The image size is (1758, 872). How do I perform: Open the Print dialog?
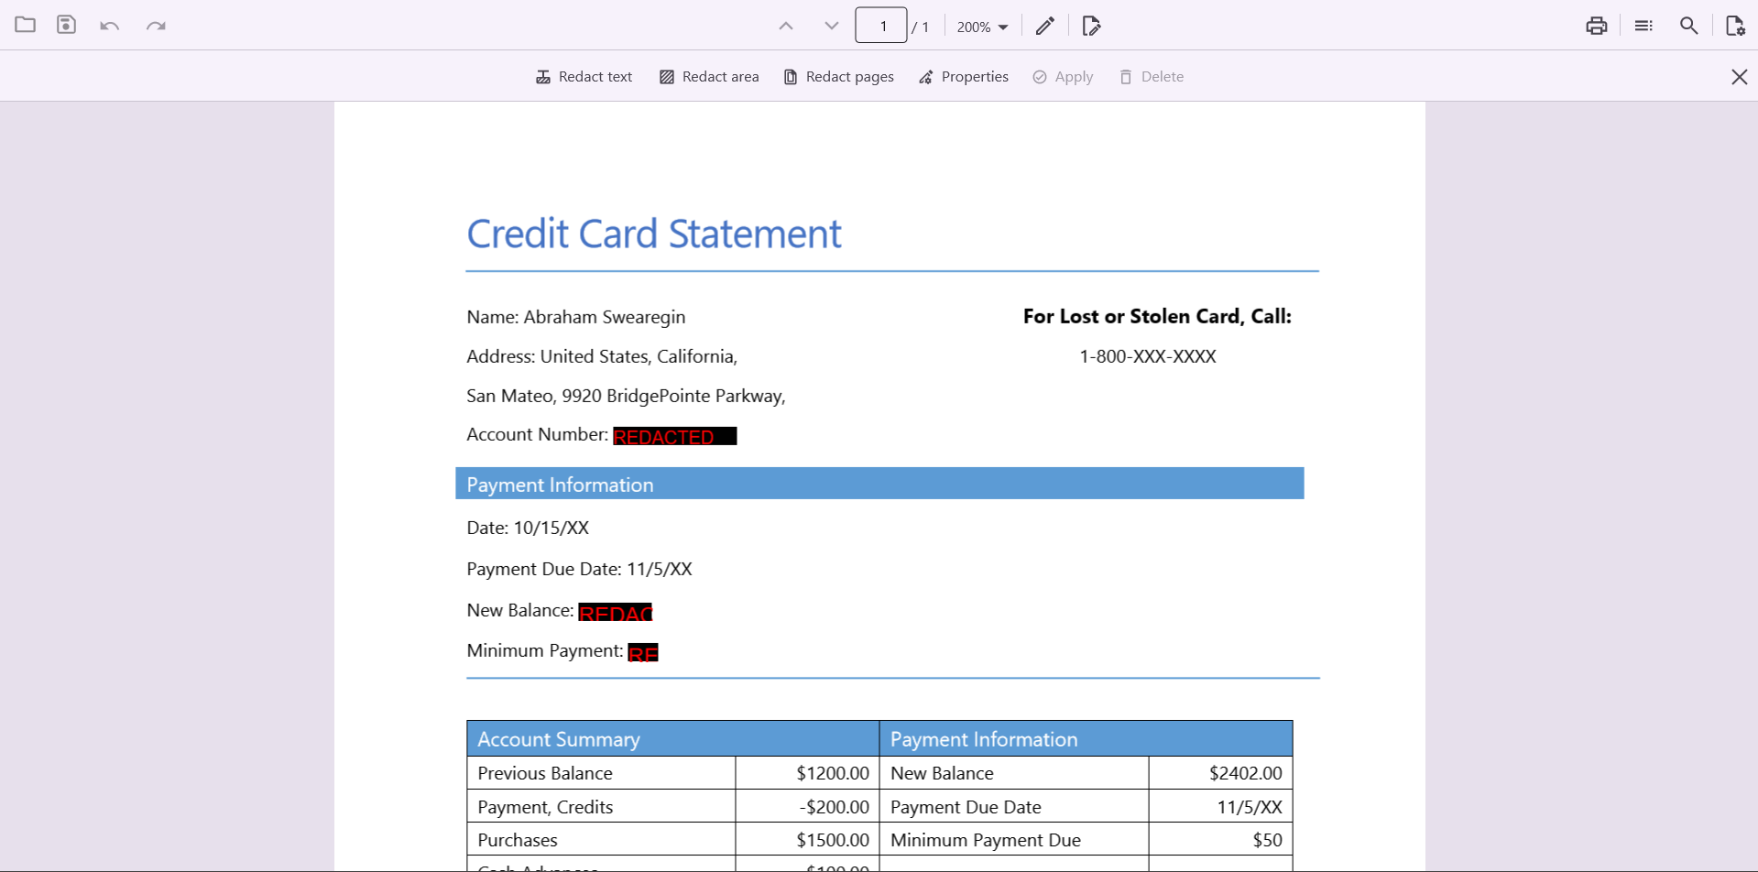click(1596, 26)
